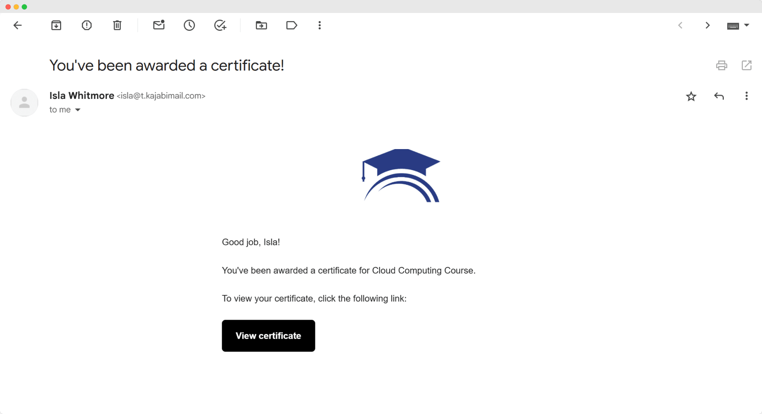Delete the email with the trash icon

click(x=117, y=26)
